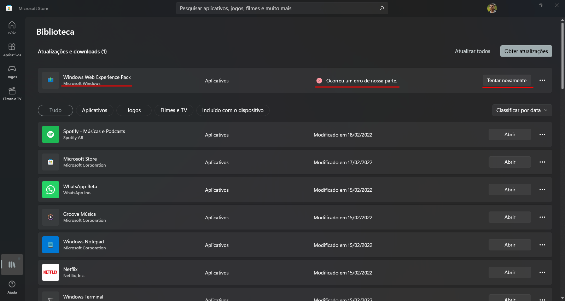Click scrollbar down arrow
Image resolution: width=565 pixels, height=301 pixels.
pos(562,298)
